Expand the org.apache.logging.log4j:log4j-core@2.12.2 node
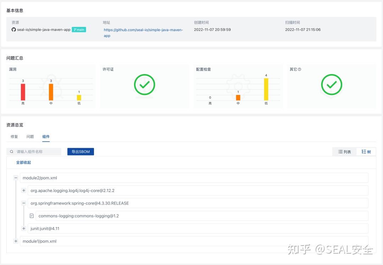This screenshot has height=265, width=383. tap(23, 190)
